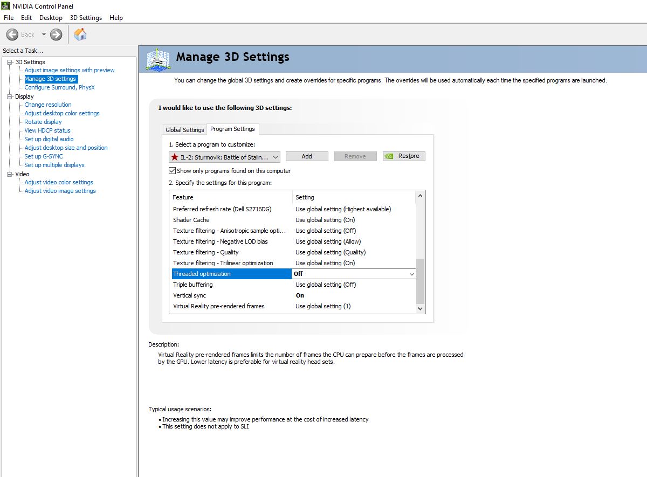
Task: Open the File menu
Action: tap(9, 18)
